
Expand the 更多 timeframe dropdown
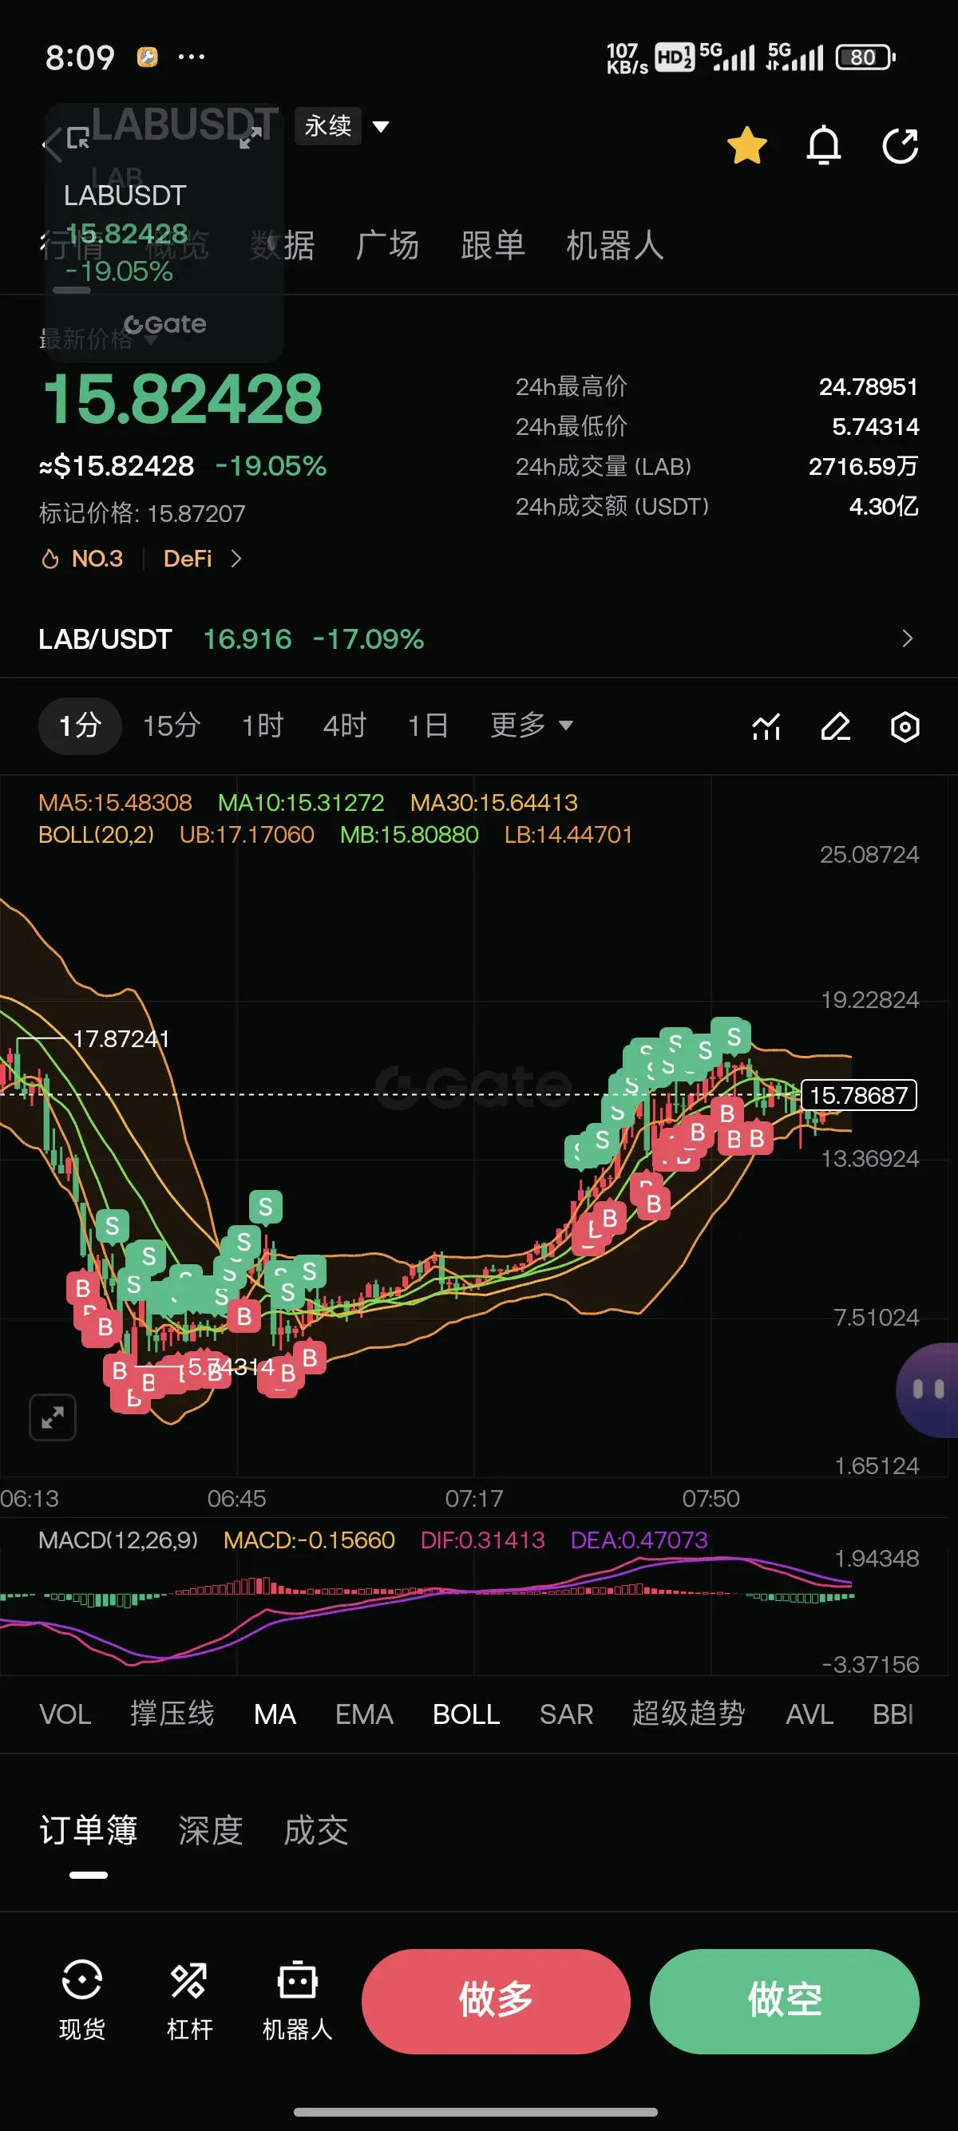coord(531,725)
